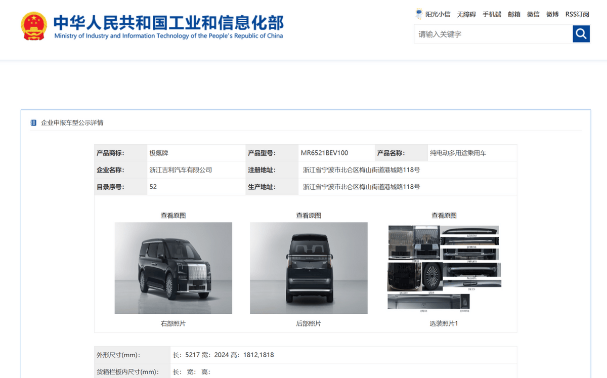
Task: Click the 中华人民共和国工业和信息化部 site title
Action: click(x=168, y=22)
